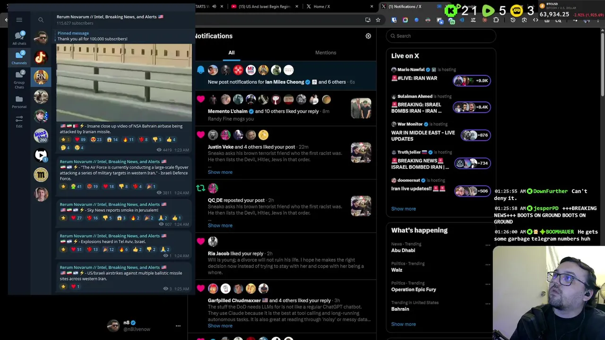The width and height of the screenshot is (605, 340).
Task: Click the blue bell new-posts notification icon
Action: point(200,70)
